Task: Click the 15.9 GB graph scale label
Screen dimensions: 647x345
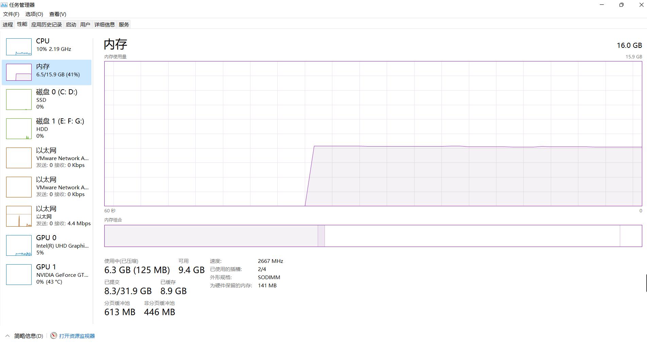Action: click(634, 57)
